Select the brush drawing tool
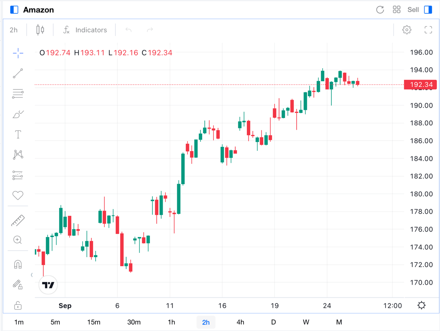 pyautogui.click(x=18, y=114)
